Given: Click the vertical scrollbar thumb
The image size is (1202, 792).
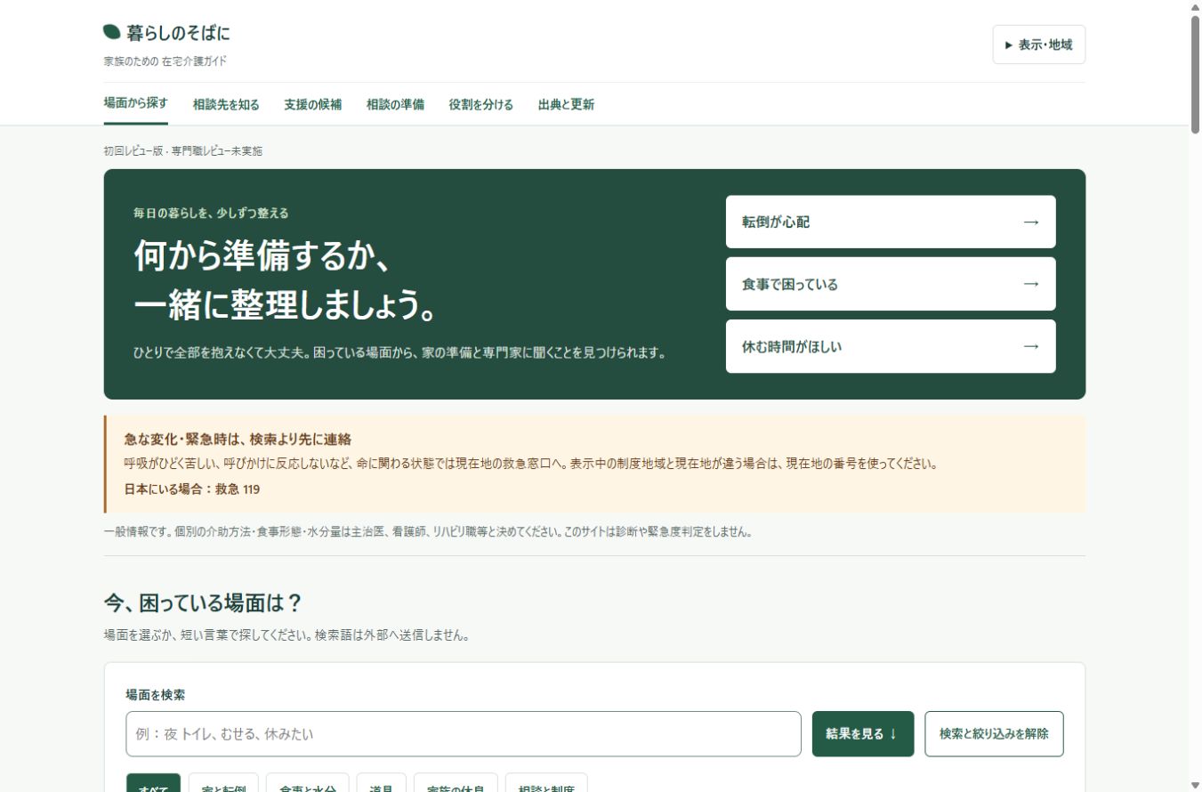Looking at the screenshot, I should 1195,75.
